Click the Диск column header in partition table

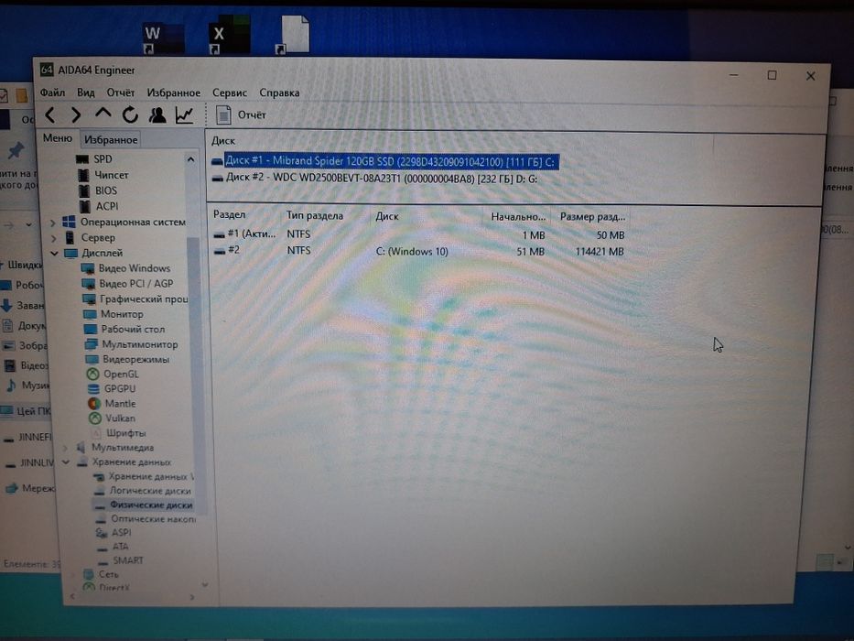point(387,216)
